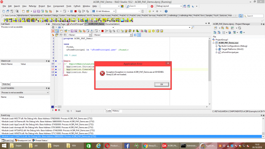This screenshot has width=265, height=149.
Task: Open the Thread Status tab
Action: 40,141
